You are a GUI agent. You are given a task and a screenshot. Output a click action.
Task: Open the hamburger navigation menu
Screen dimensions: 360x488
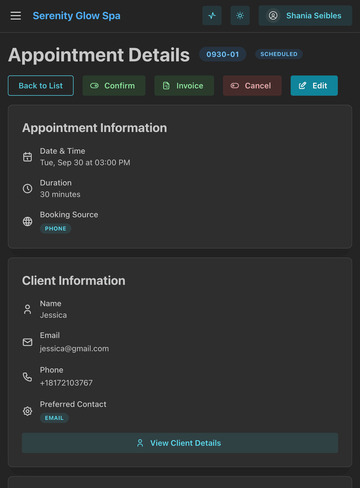(15, 15)
